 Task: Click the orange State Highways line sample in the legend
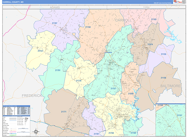point(13,130)
